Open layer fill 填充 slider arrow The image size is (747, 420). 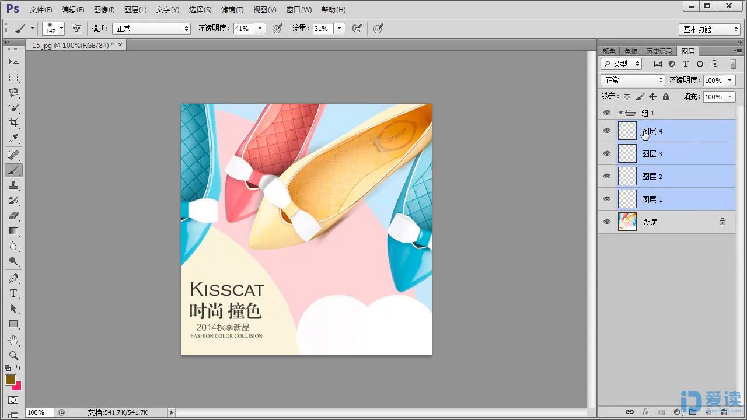click(730, 97)
